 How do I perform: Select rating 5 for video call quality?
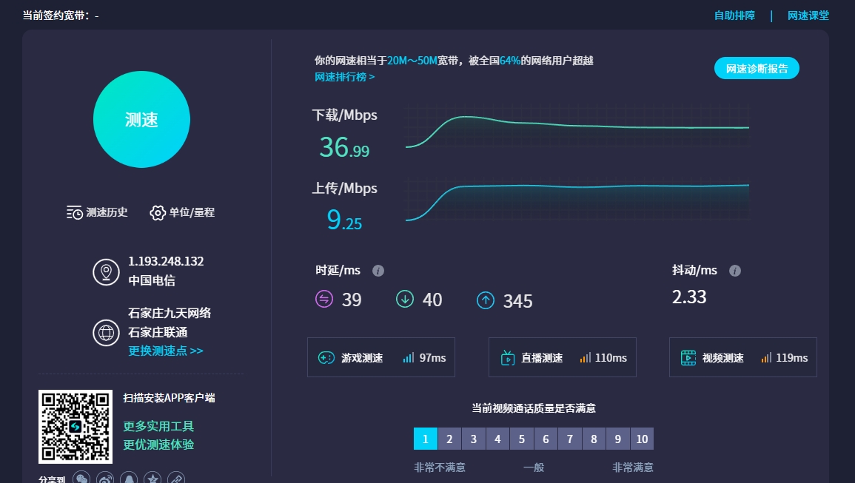(x=521, y=439)
